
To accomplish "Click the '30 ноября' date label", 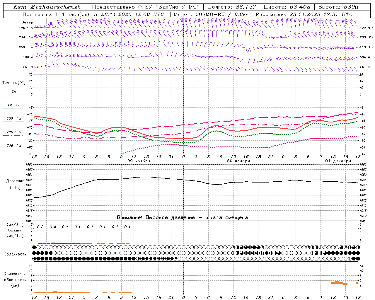I will [x=238, y=161].
